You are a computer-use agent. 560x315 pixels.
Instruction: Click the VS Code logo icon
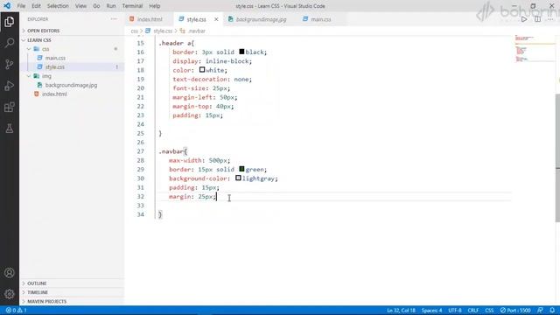tap(7, 6)
